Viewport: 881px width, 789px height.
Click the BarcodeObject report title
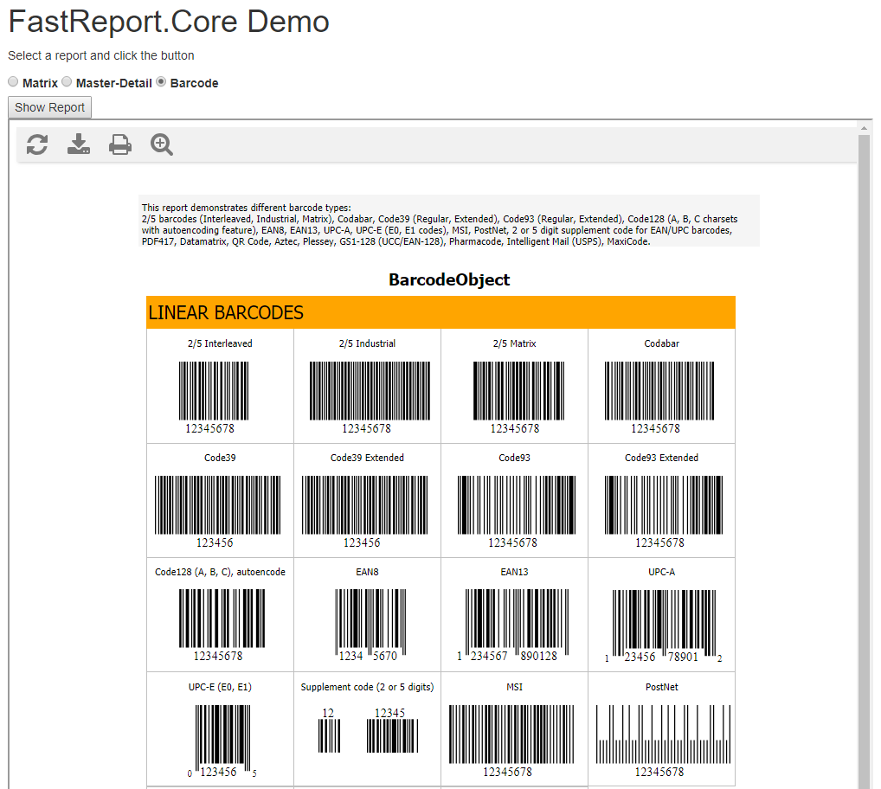(449, 279)
